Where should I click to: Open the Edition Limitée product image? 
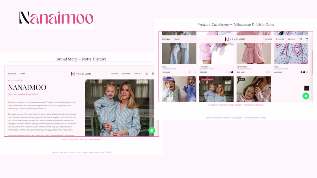click(x=216, y=89)
